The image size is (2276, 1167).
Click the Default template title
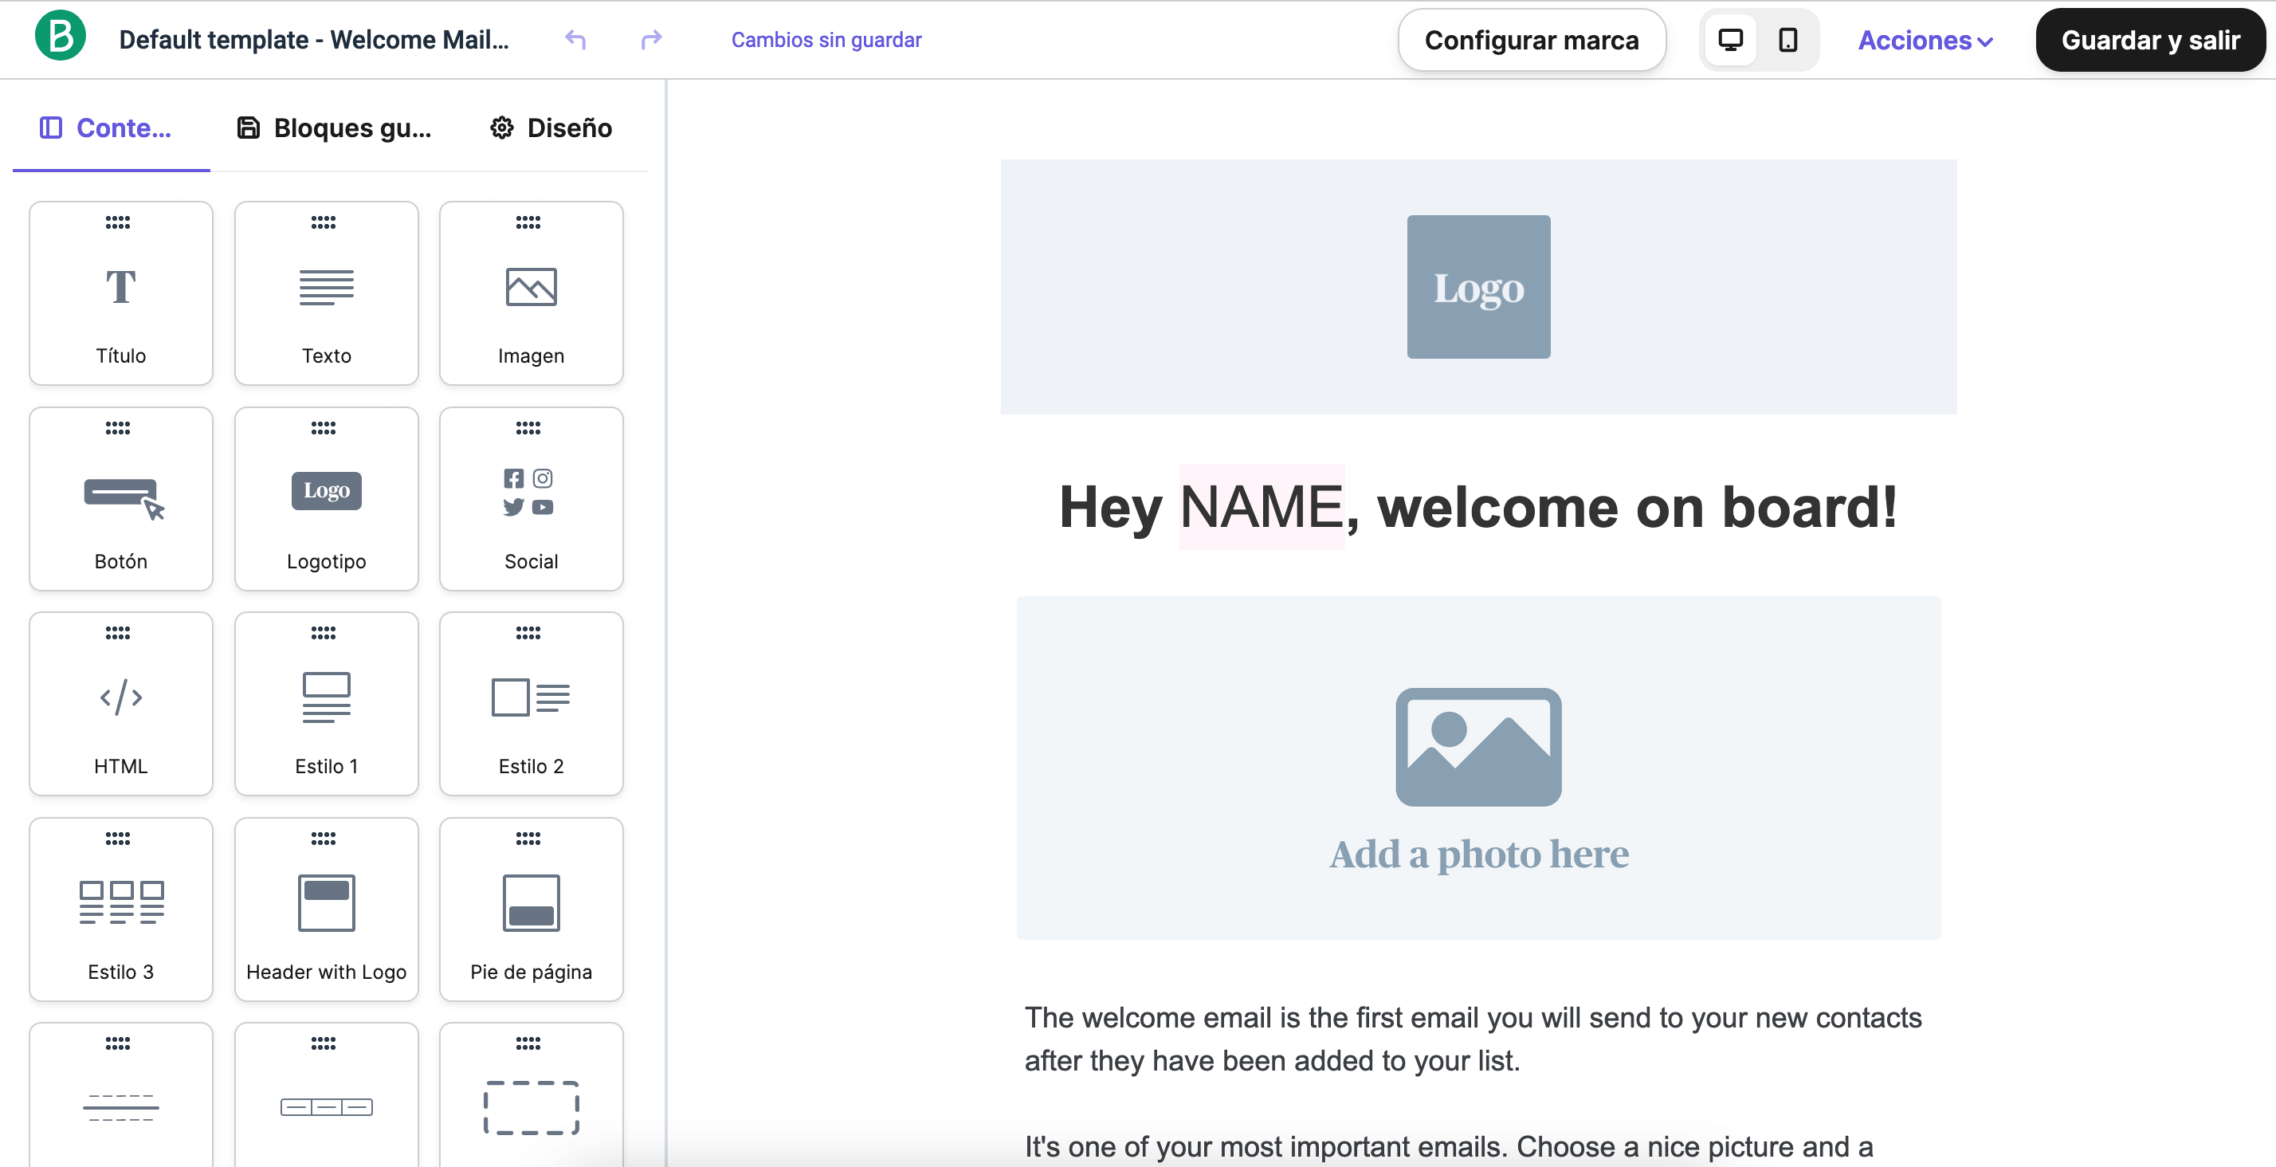coord(314,40)
